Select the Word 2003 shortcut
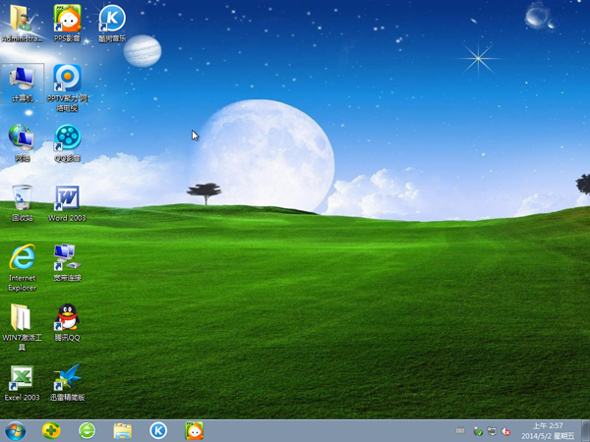The height and width of the screenshot is (442, 590). pos(67,203)
